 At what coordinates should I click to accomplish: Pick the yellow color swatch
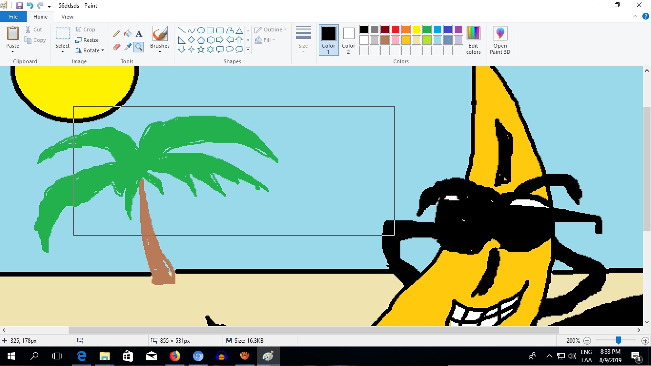pyautogui.click(x=417, y=30)
